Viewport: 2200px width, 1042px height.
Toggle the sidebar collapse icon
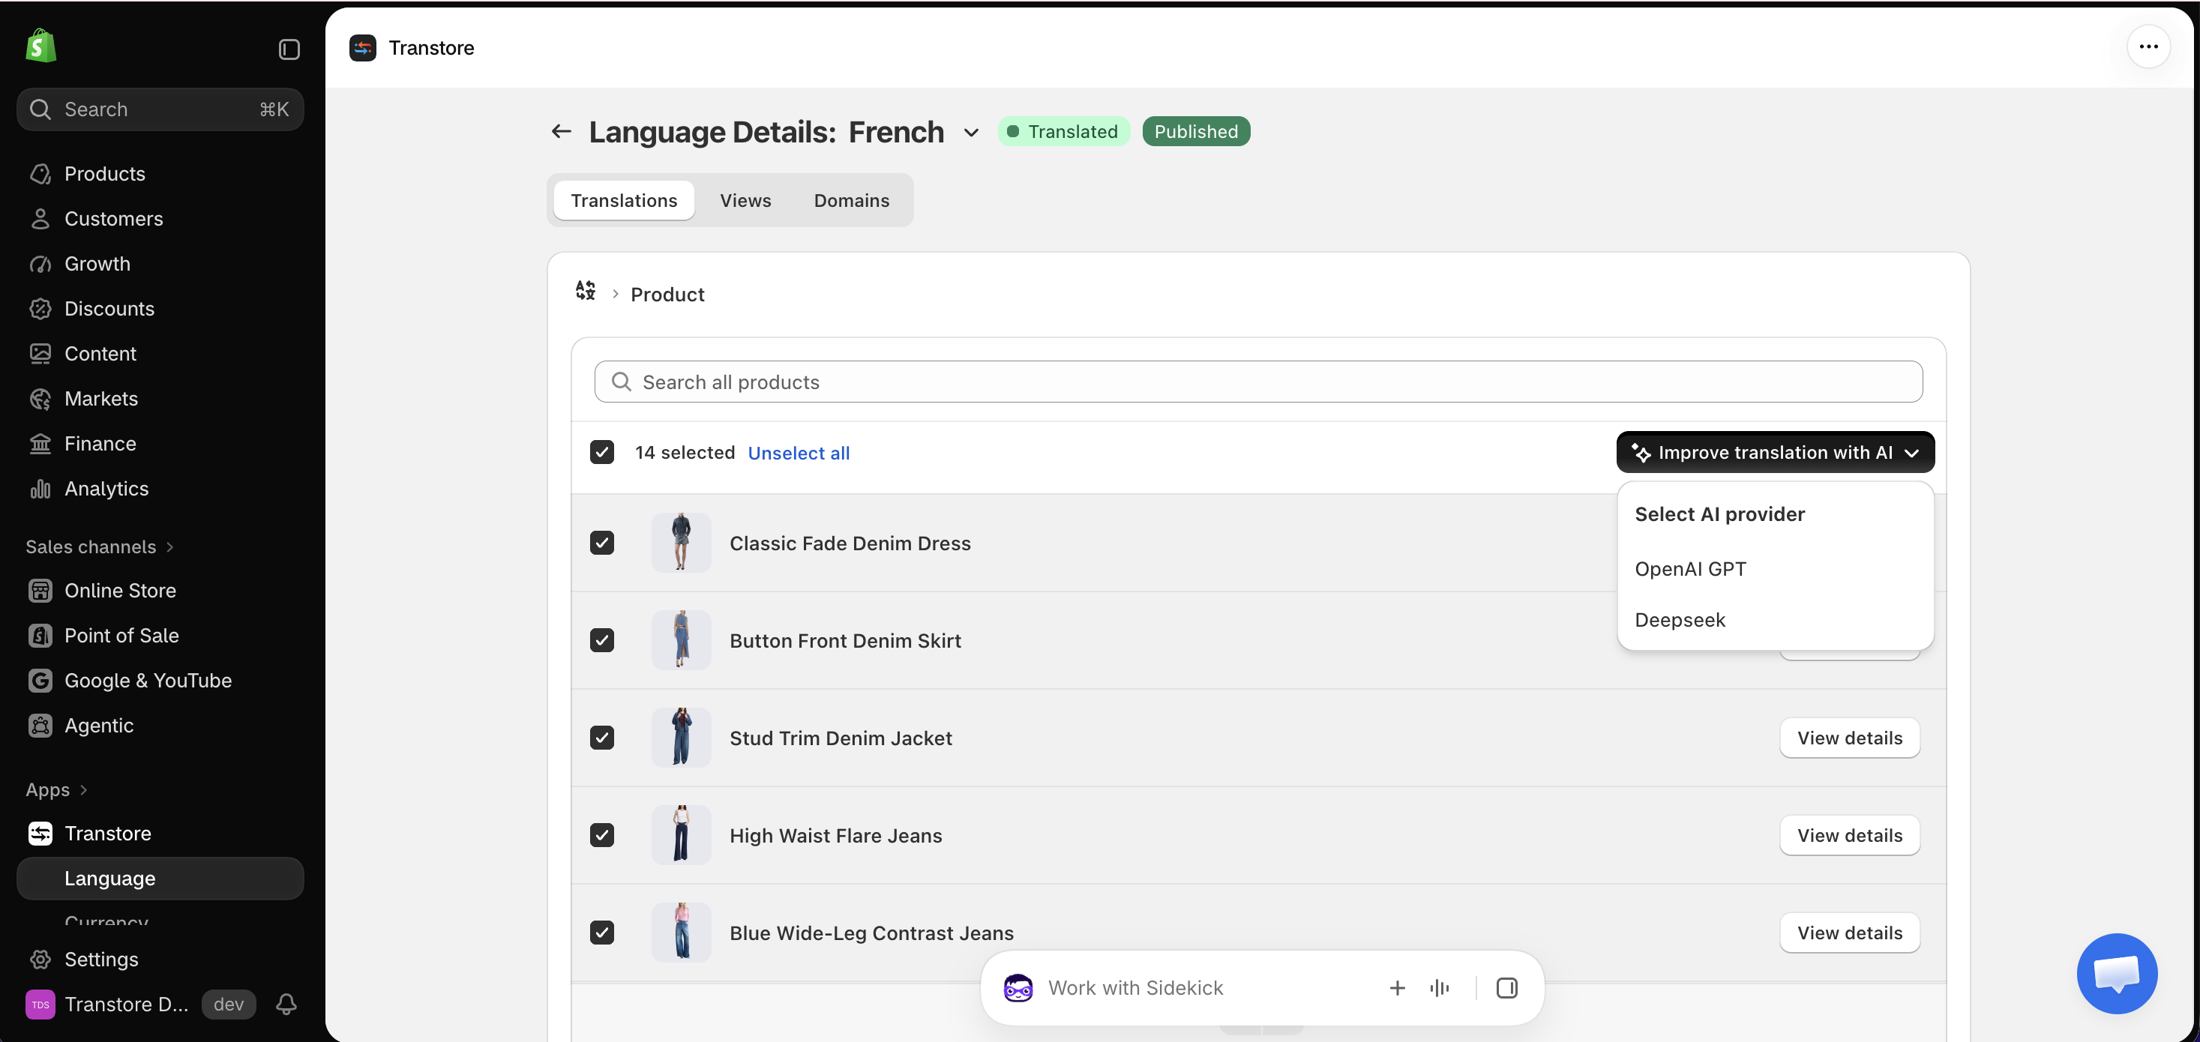289,49
